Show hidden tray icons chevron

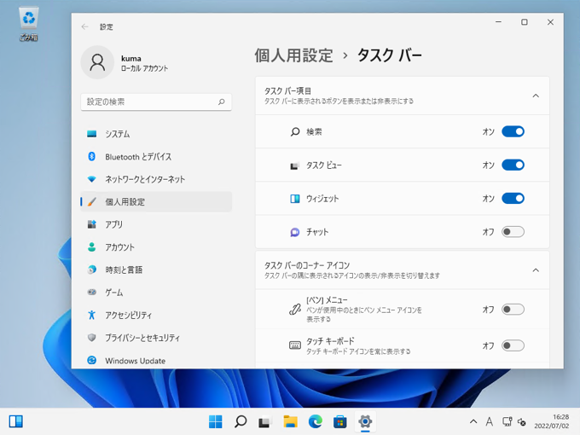pos(473,421)
